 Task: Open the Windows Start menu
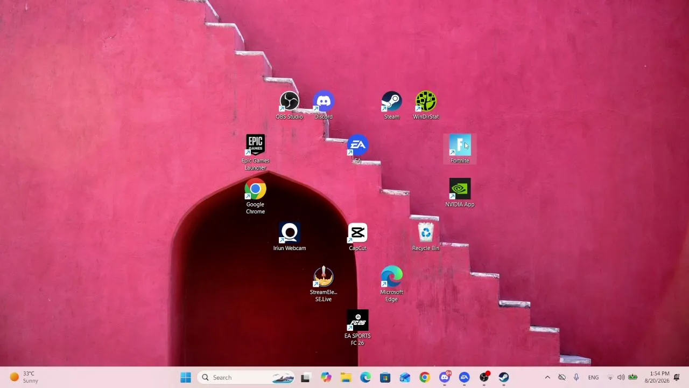tap(186, 378)
